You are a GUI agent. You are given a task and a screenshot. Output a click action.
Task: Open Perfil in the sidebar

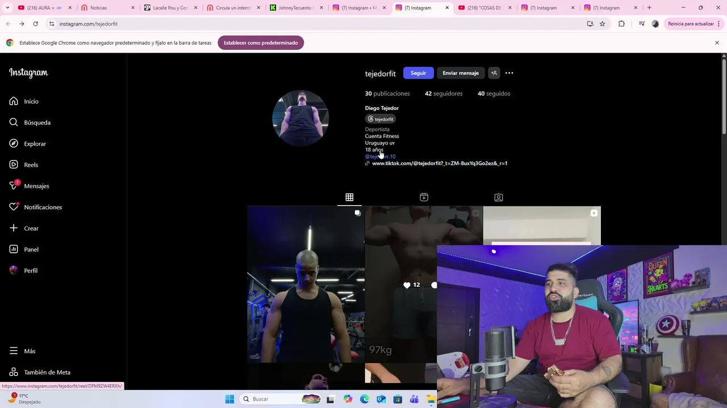point(23,270)
